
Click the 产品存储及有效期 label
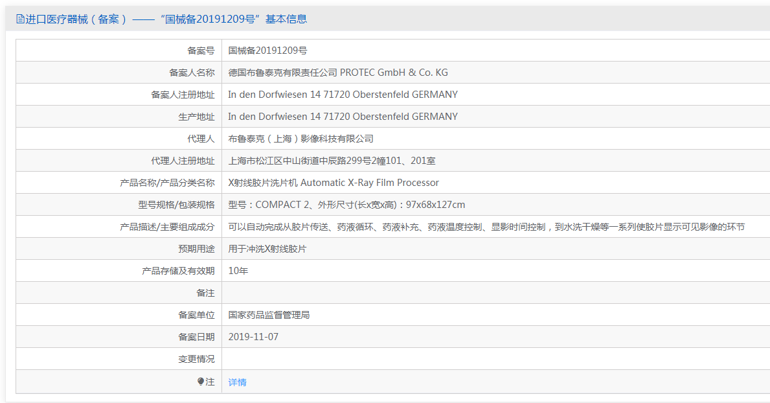(178, 271)
